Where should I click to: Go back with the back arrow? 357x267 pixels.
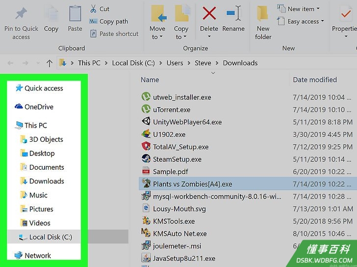point(10,63)
